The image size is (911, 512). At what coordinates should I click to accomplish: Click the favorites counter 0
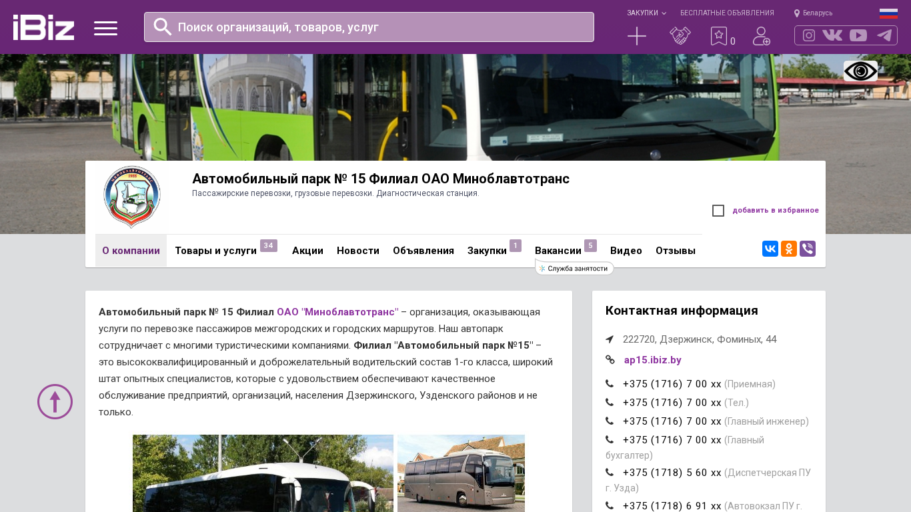(733, 41)
